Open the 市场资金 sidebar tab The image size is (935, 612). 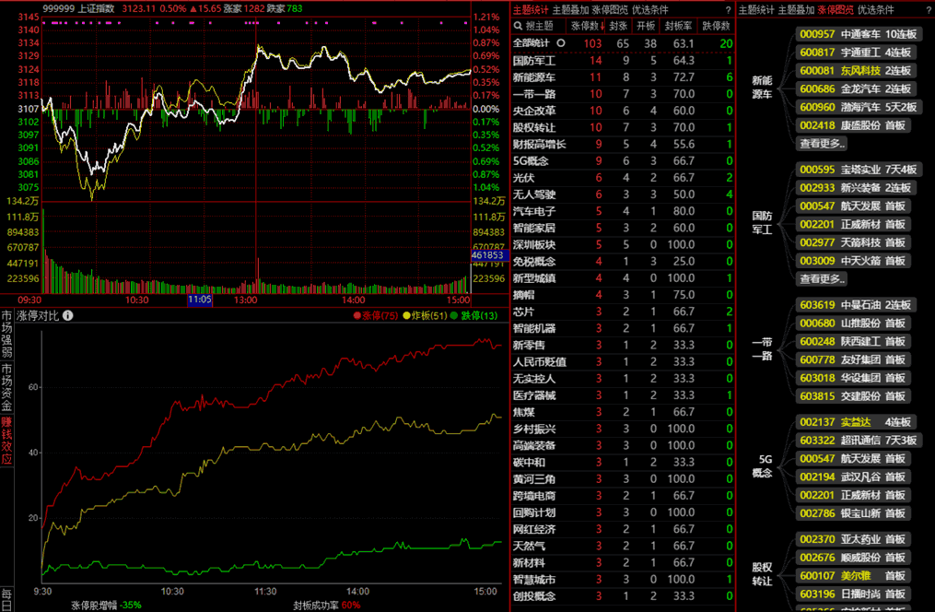(6, 385)
